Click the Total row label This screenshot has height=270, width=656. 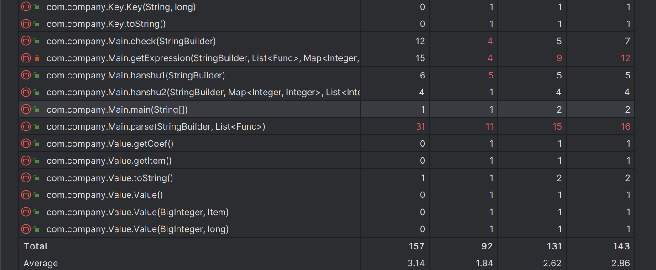36,246
